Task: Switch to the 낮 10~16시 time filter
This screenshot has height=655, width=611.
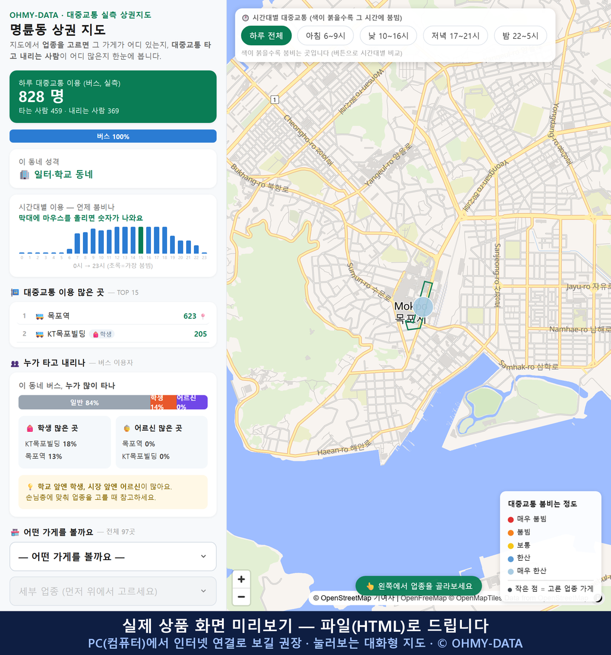Action: [388, 36]
